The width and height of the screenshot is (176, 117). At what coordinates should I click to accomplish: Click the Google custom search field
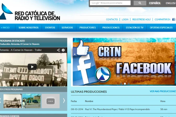click(110, 3)
